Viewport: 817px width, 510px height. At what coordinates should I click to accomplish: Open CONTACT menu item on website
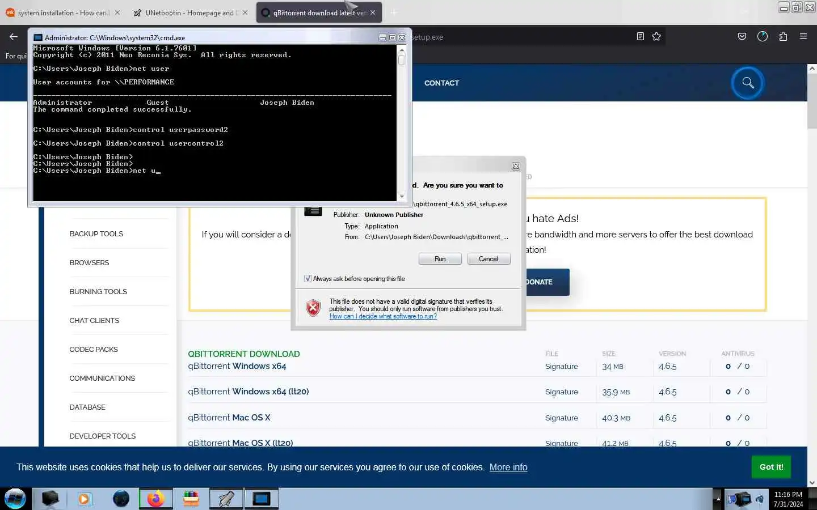point(441,83)
